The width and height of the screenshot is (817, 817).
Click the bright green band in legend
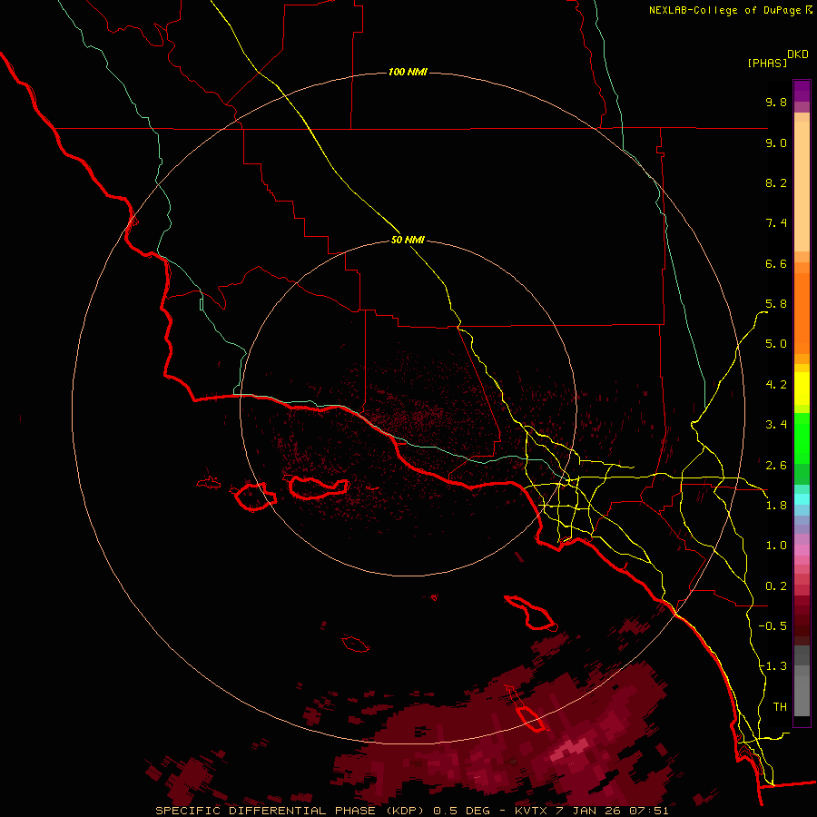[802, 438]
